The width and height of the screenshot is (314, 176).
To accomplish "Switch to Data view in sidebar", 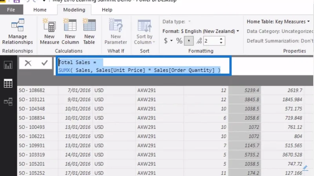I will tap(8, 83).
